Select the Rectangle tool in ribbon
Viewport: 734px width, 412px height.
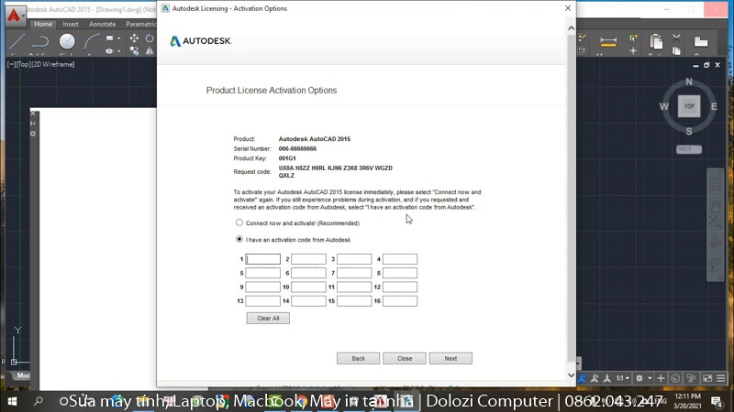(109, 38)
